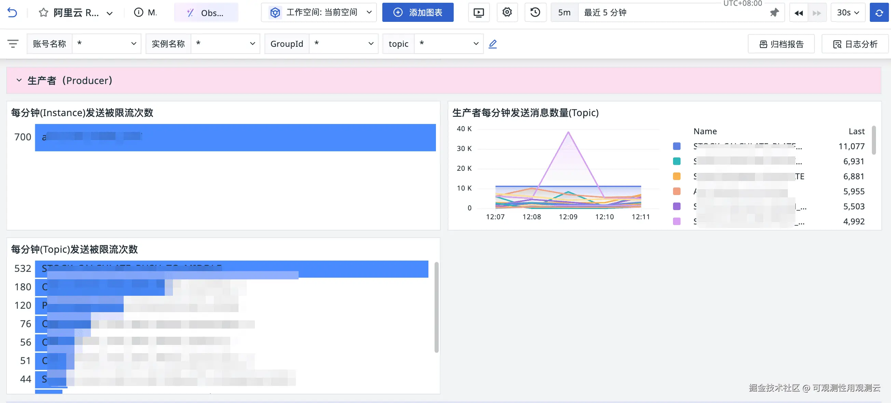Click the 添加图表 button
This screenshot has width=891, height=403.
[417, 13]
